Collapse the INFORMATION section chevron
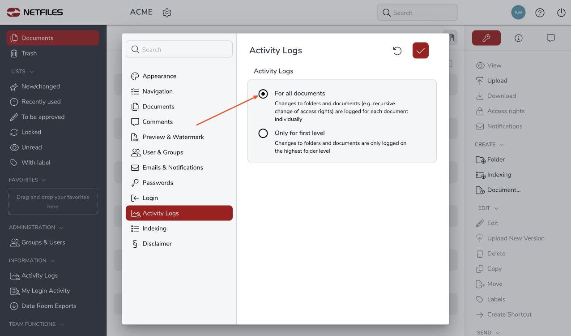Screen dimensions: 571x336 pyautogui.click(x=52, y=261)
